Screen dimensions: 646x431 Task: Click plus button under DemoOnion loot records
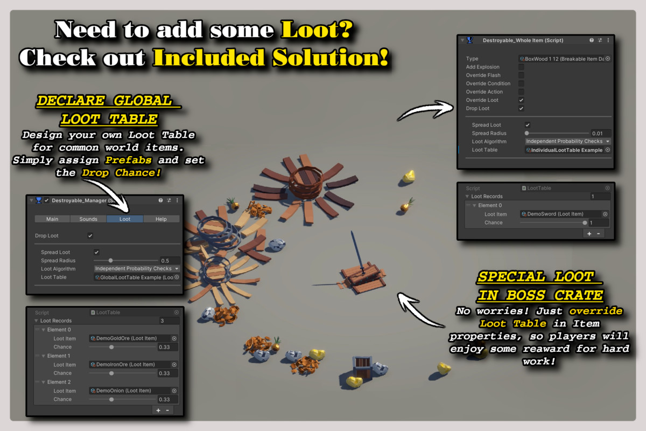tap(158, 410)
